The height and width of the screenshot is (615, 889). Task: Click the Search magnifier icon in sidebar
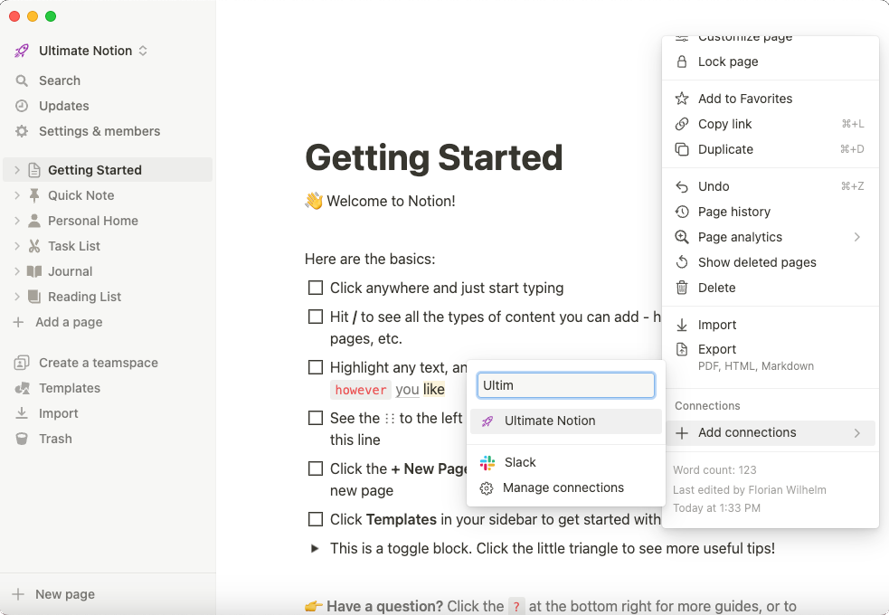pos(22,80)
